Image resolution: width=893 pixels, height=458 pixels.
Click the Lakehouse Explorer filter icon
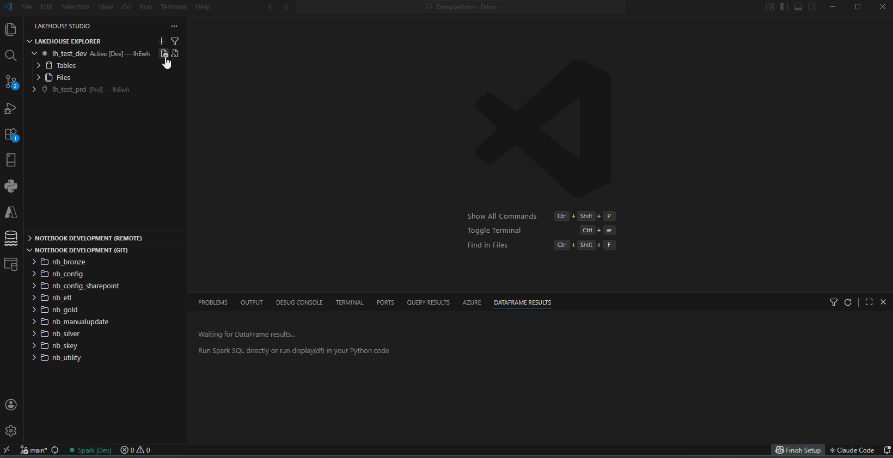click(x=175, y=41)
